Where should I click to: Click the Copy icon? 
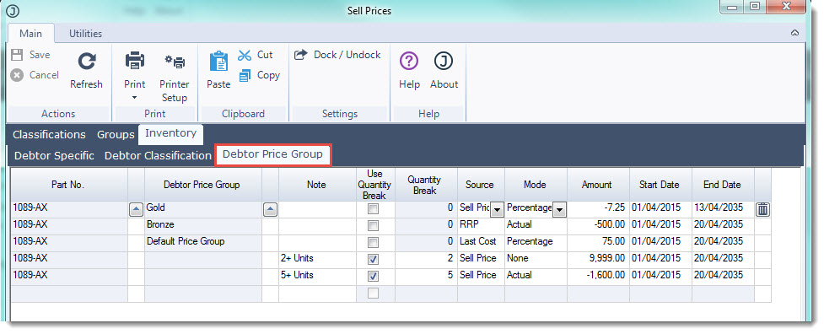pyautogui.click(x=245, y=76)
